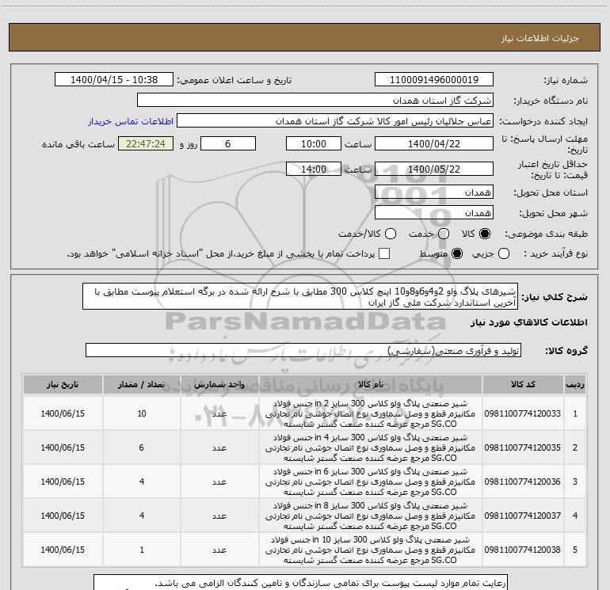Click price validity date 1400/05/22
The height and width of the screenshot is (590, 610).
click(434, 169)
